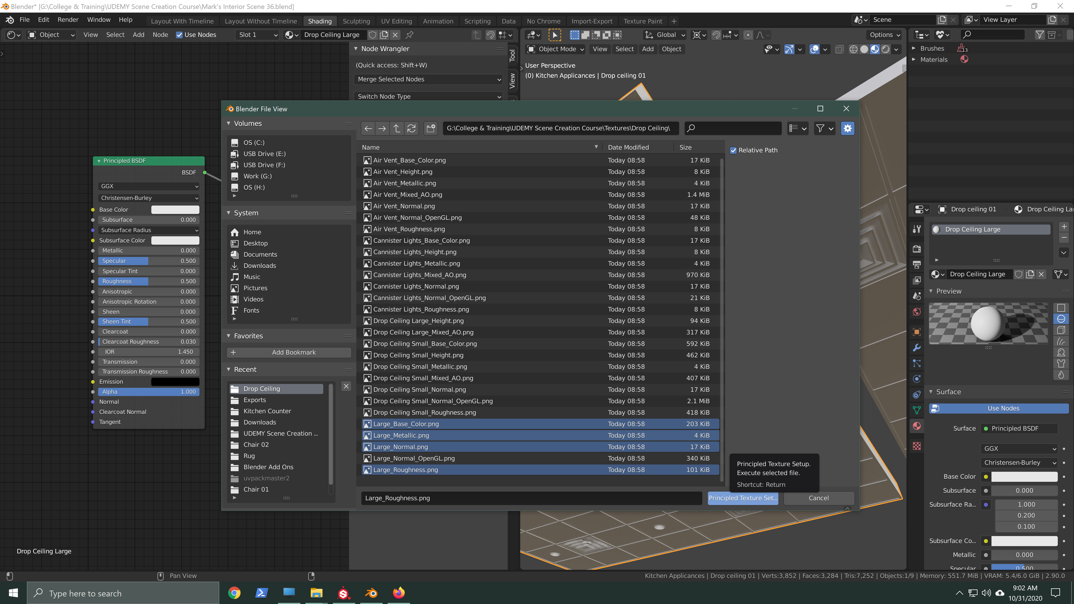
Task: Open the Object menu in the 3D viewport
Action: coord(672,49)
